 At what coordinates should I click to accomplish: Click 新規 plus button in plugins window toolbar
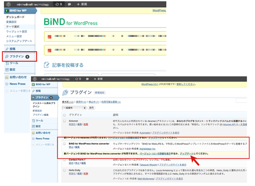[98, 79]
